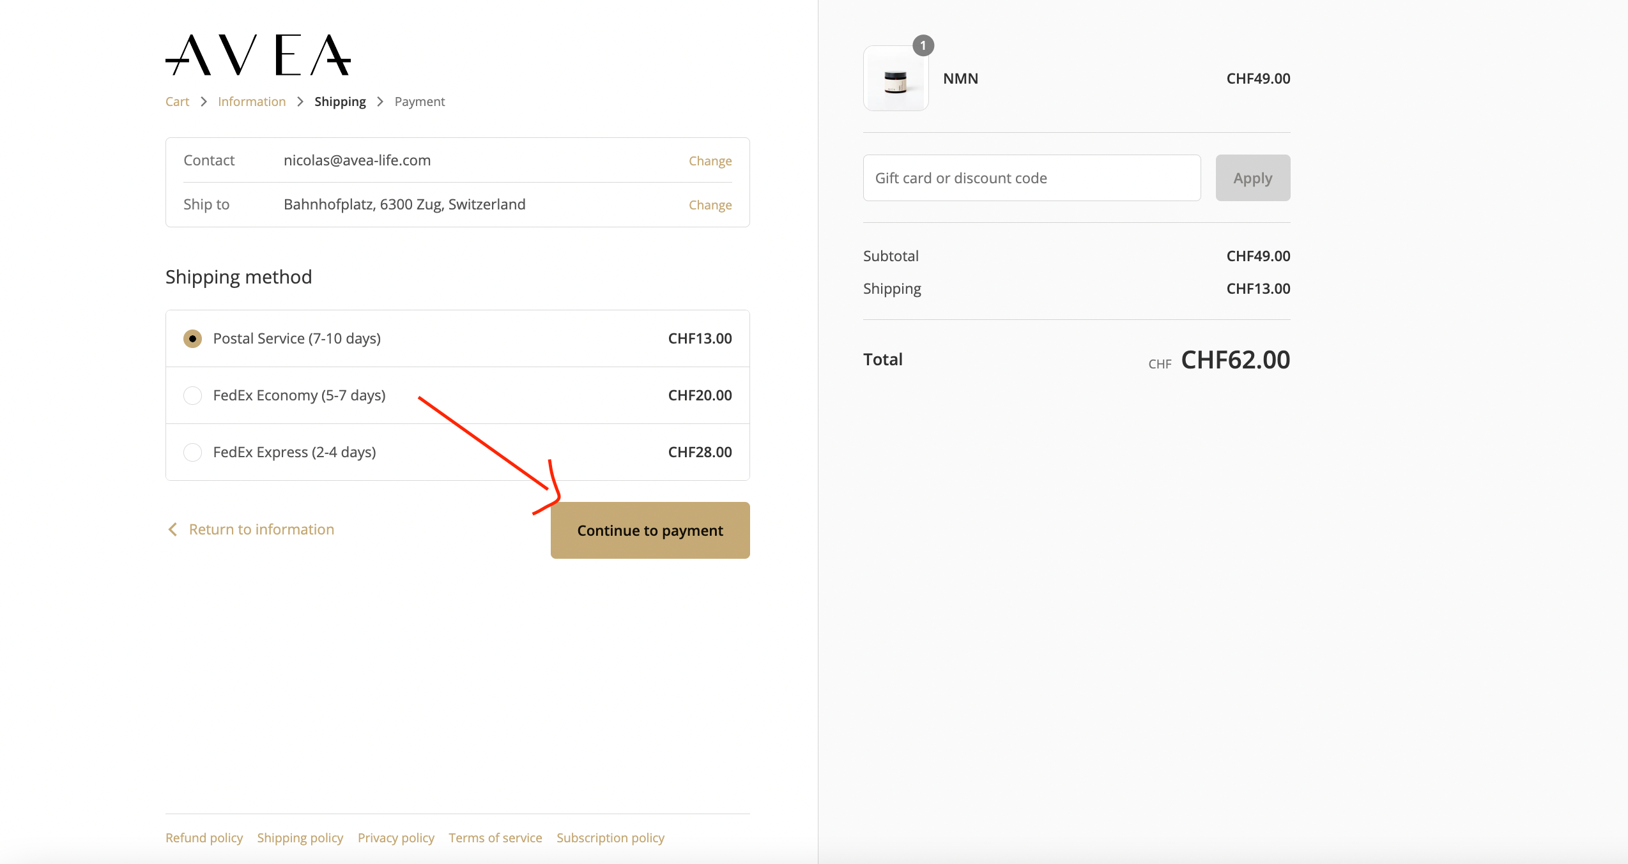Click the chevron between Cart and Information

pos(203,102)
